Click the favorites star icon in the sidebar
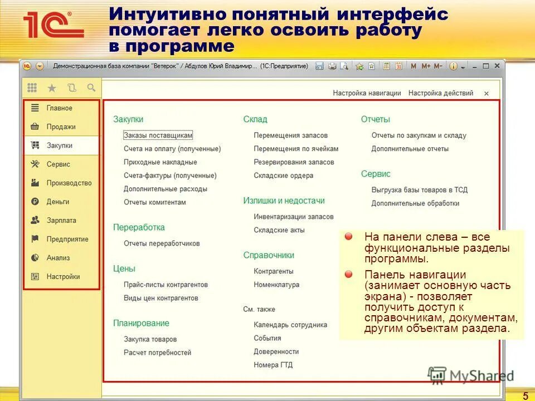535x401 pixels. [52, 88]
